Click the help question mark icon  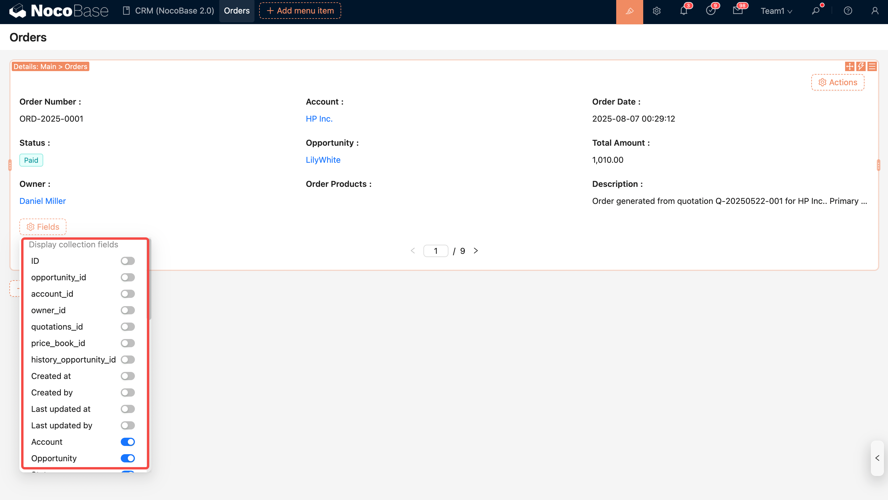click(x=848, y=11)
